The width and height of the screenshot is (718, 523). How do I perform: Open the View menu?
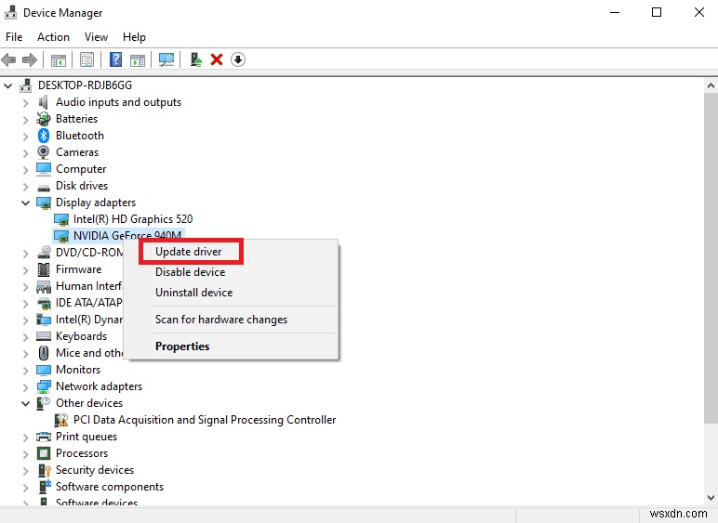(96, 37)
